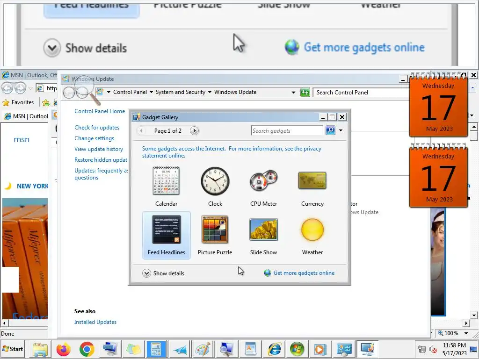The height and width of the screenshot is (359, 479).
Task: Click the Internet Explorer back button
Action: 7,88
